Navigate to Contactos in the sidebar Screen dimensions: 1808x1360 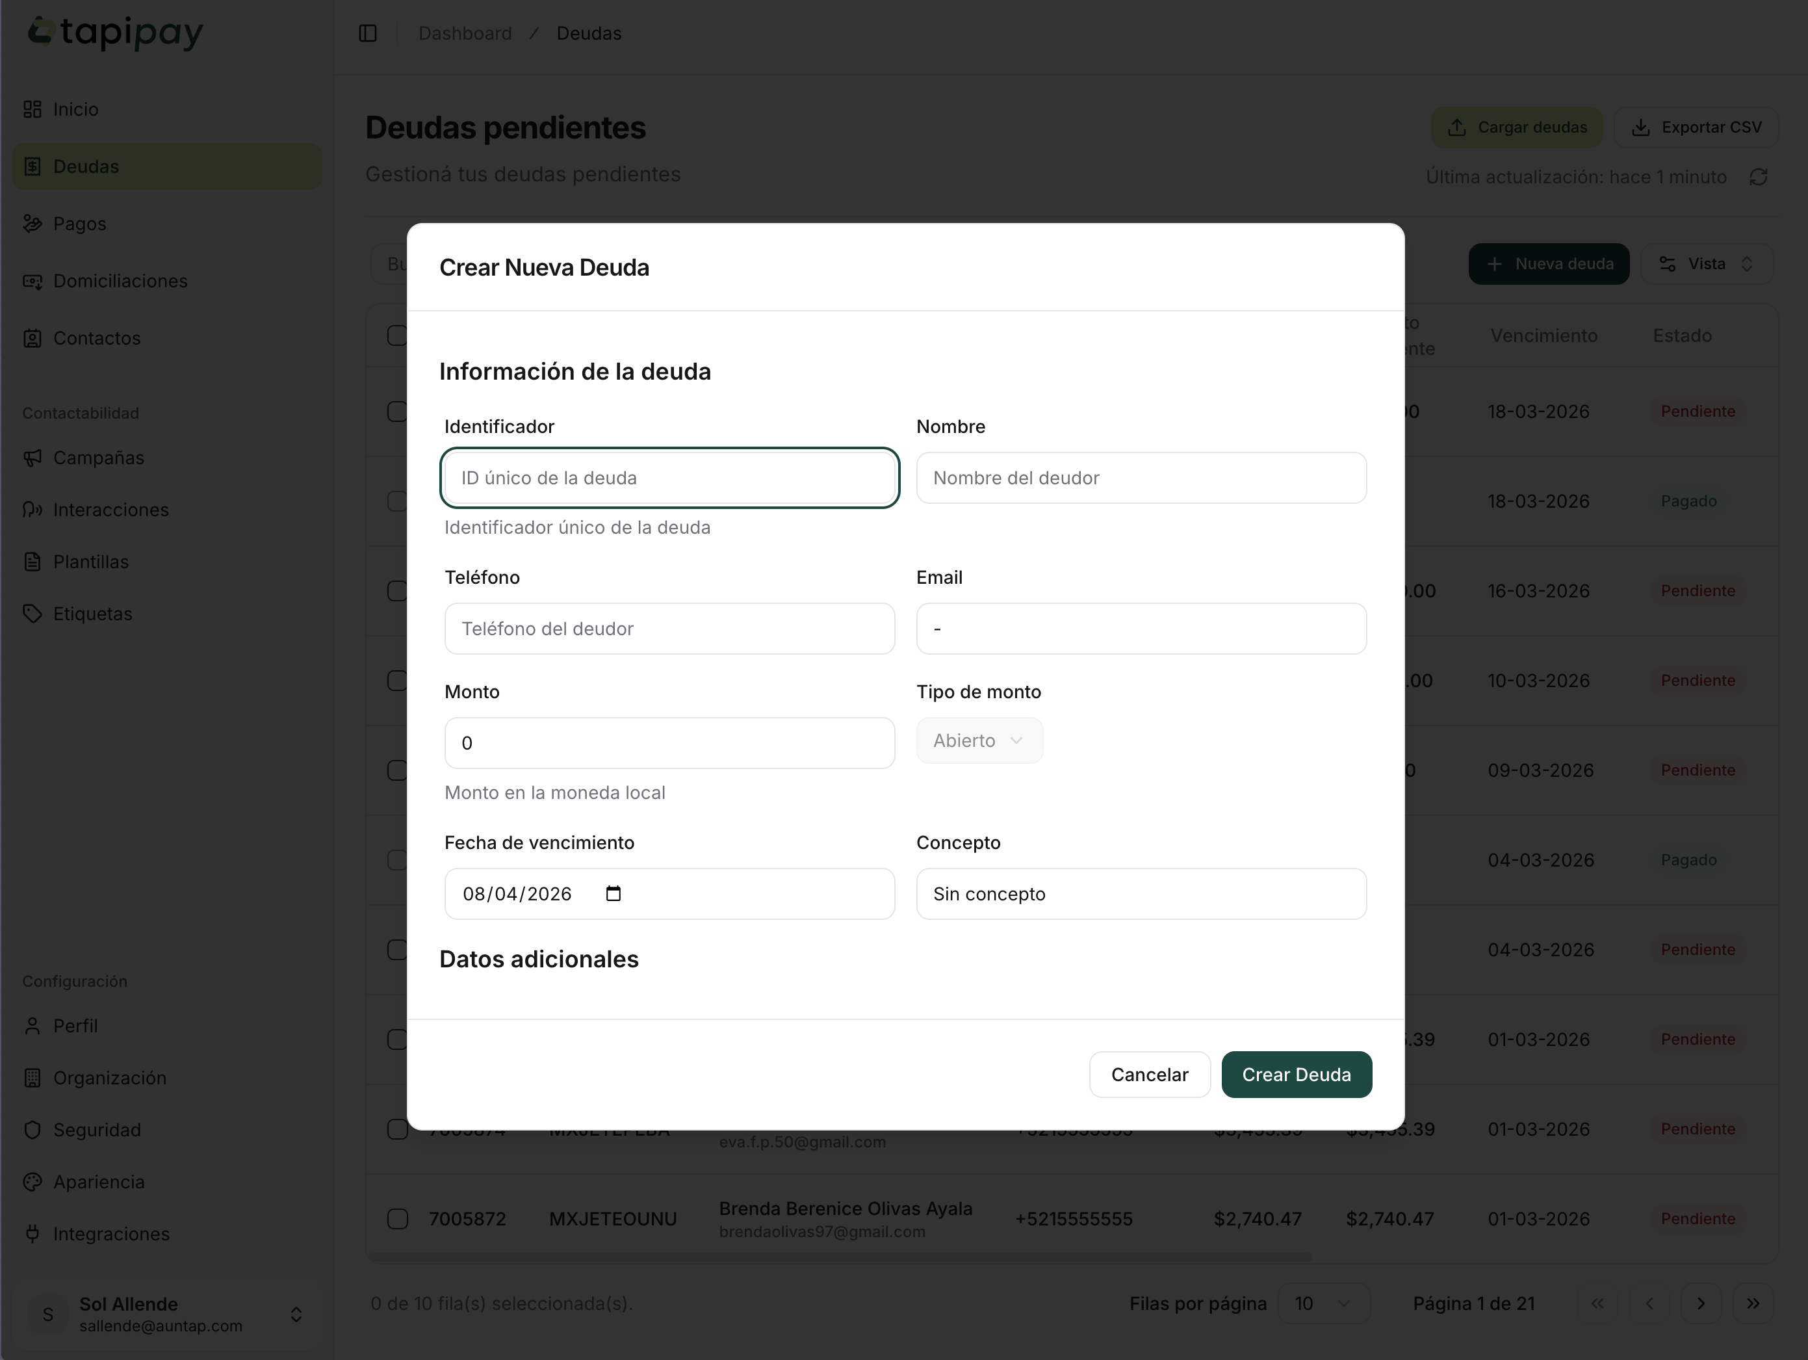(96, 338)
